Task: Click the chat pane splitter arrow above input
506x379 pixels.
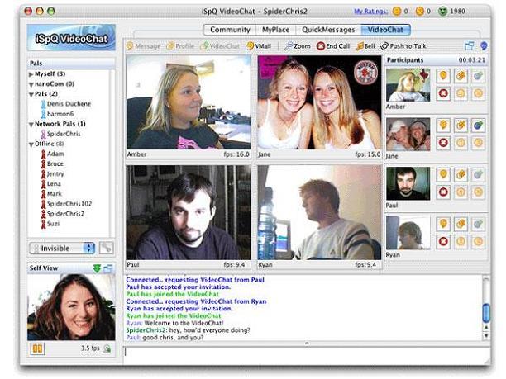Action: click(307, 343)
